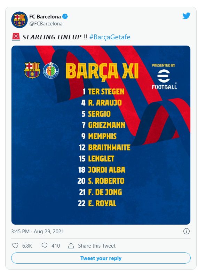The width and height of the screenshot is (198, 273).
Task: Open the #BarçaGetafe hashtag
Action: 110,37
